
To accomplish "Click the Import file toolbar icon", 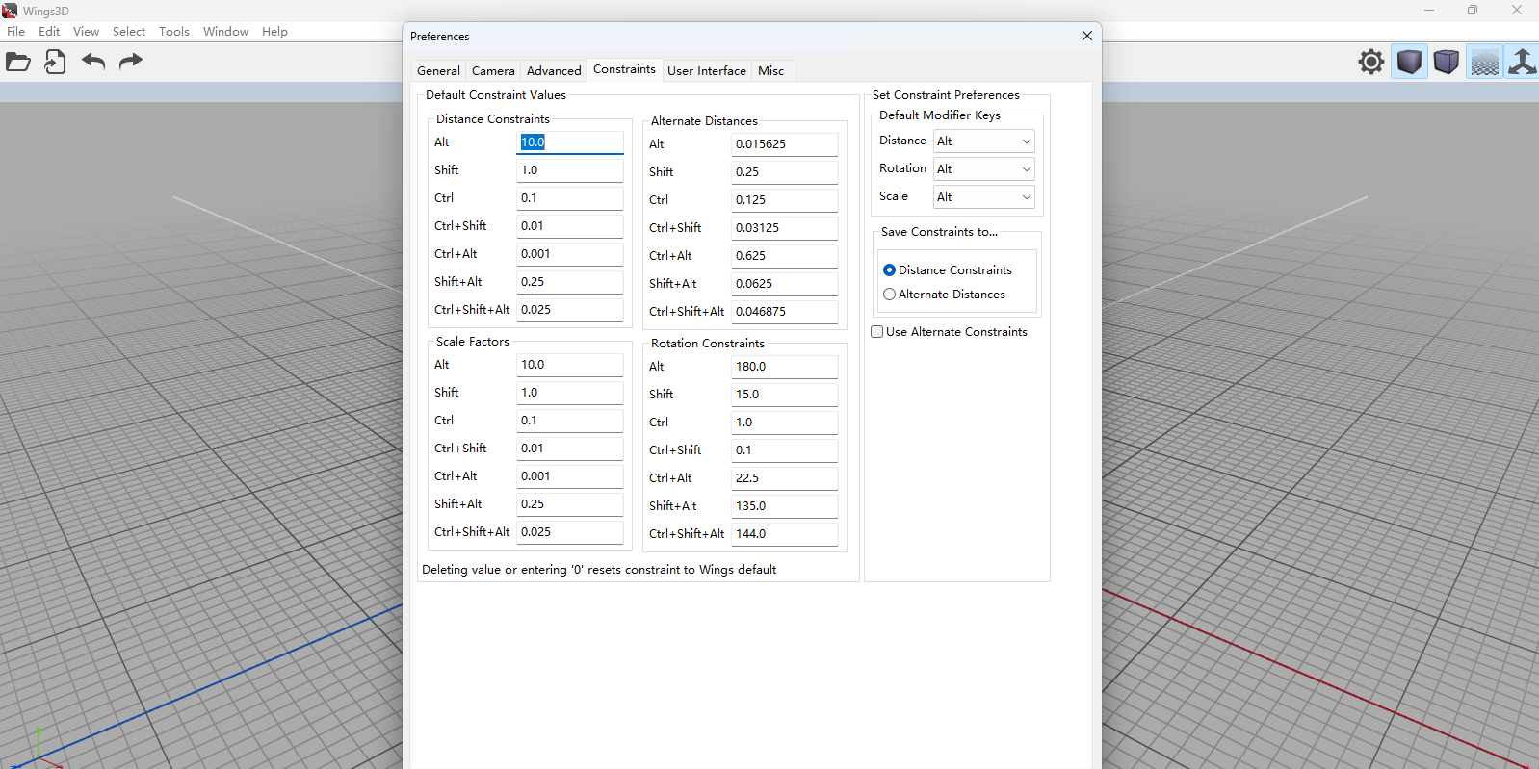I will pyautogui.click(x=55, y=63).
